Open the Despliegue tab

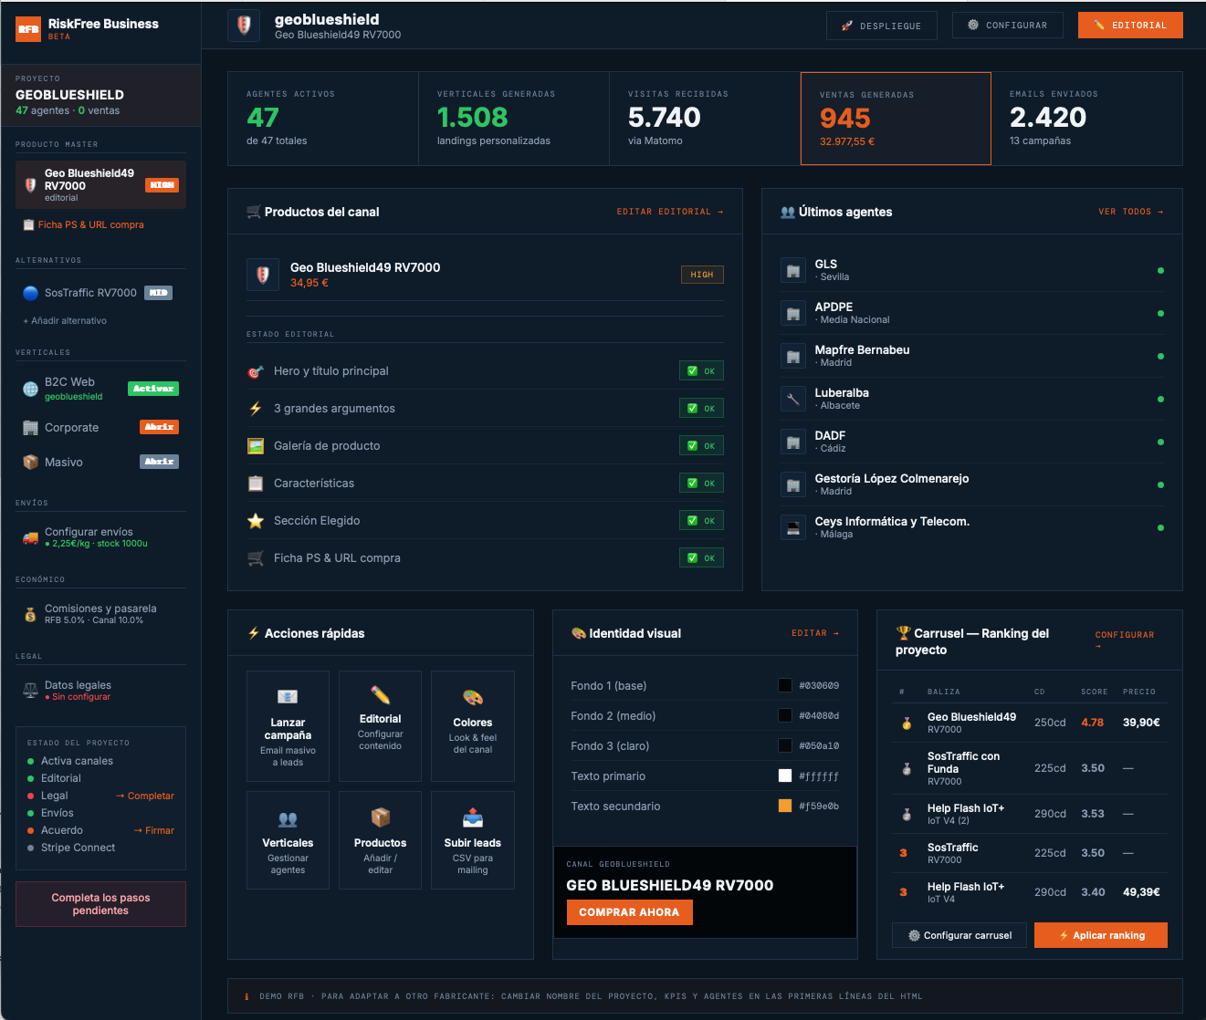click(x=881, y=26)
